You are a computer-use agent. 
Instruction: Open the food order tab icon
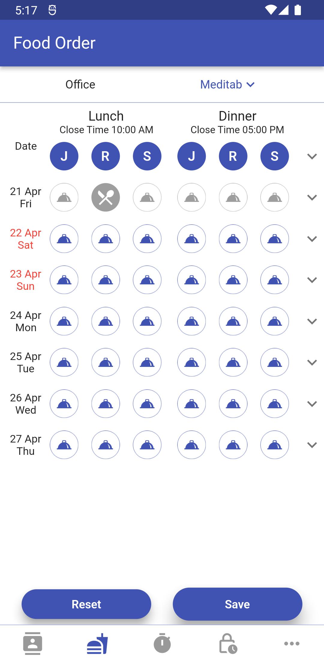click(97, 643)
